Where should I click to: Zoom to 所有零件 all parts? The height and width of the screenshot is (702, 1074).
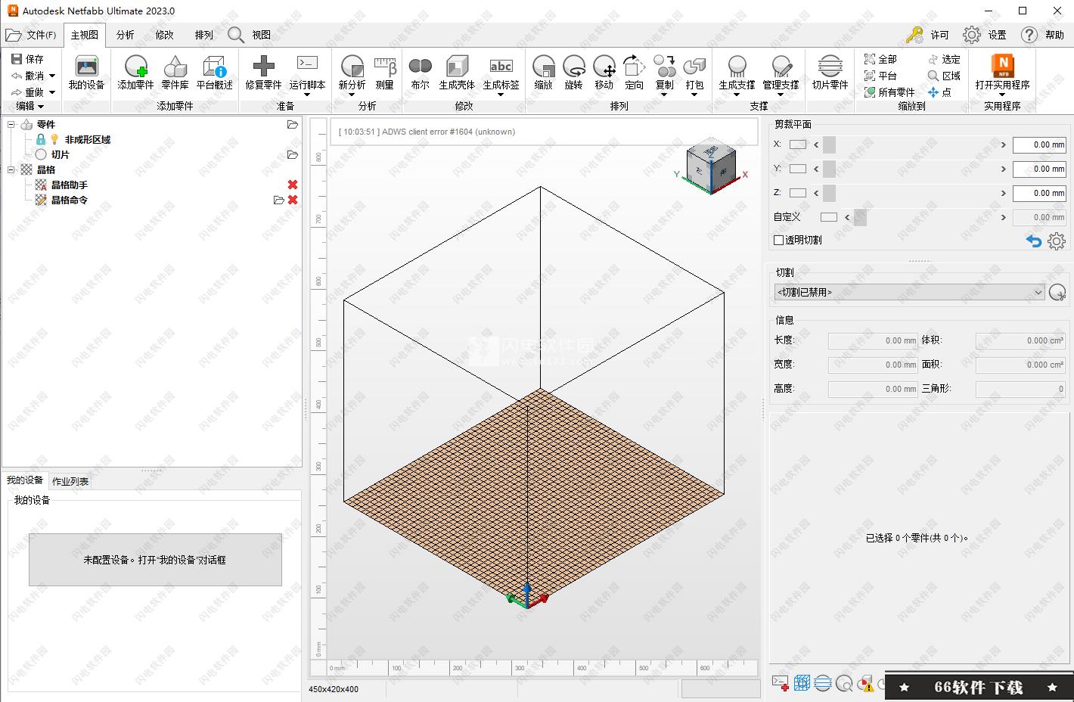(x=889, y=92)
